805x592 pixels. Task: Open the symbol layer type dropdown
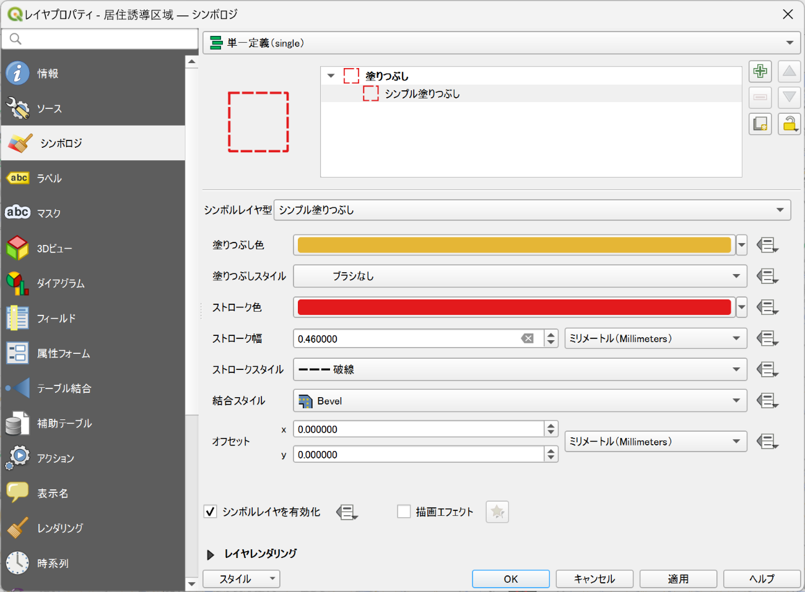pos(532,210)
